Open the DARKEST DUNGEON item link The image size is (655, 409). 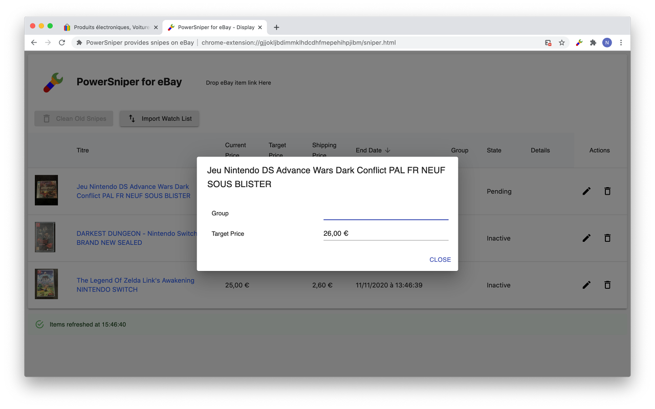click(x=137, y=238)
